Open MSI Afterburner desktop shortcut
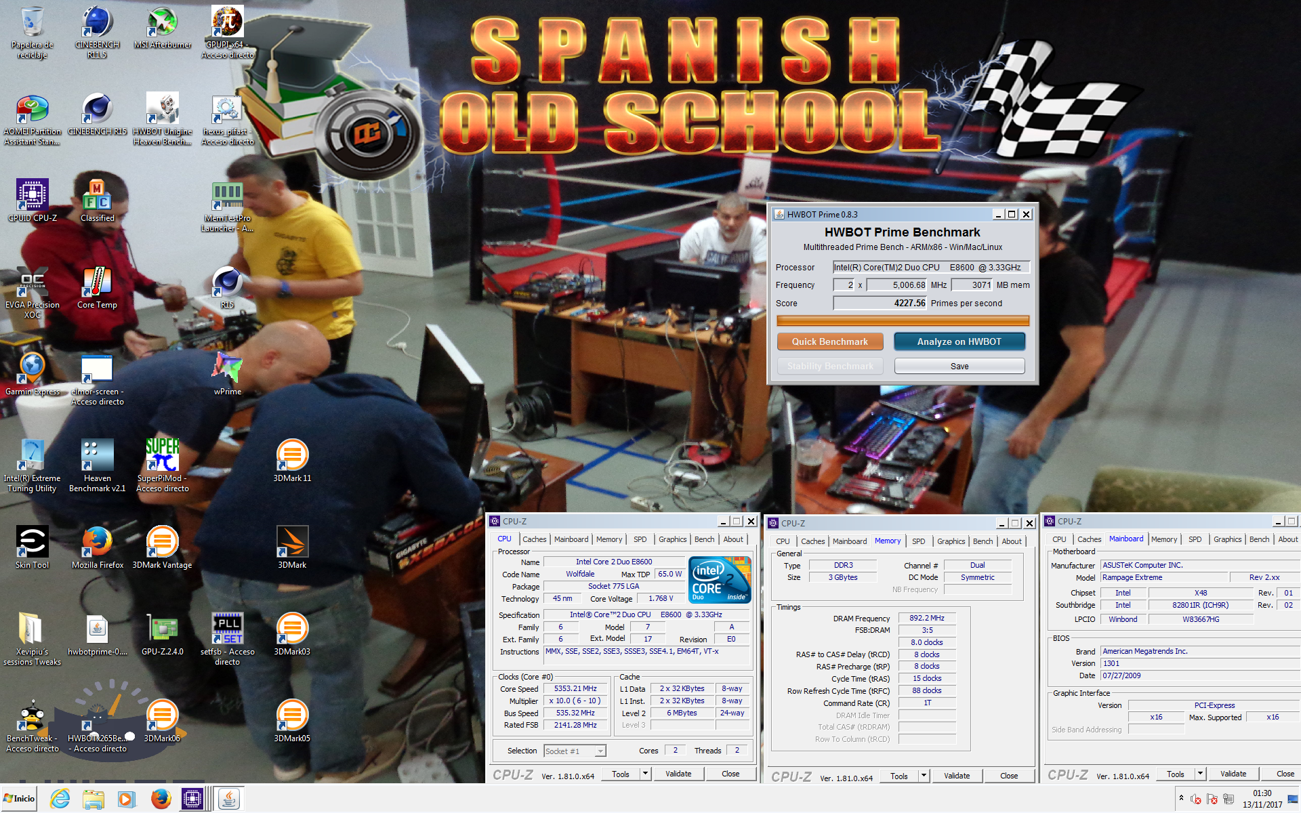Viewport: 1301px width, 813px height. pyautogui.click(x=163, y=28)
